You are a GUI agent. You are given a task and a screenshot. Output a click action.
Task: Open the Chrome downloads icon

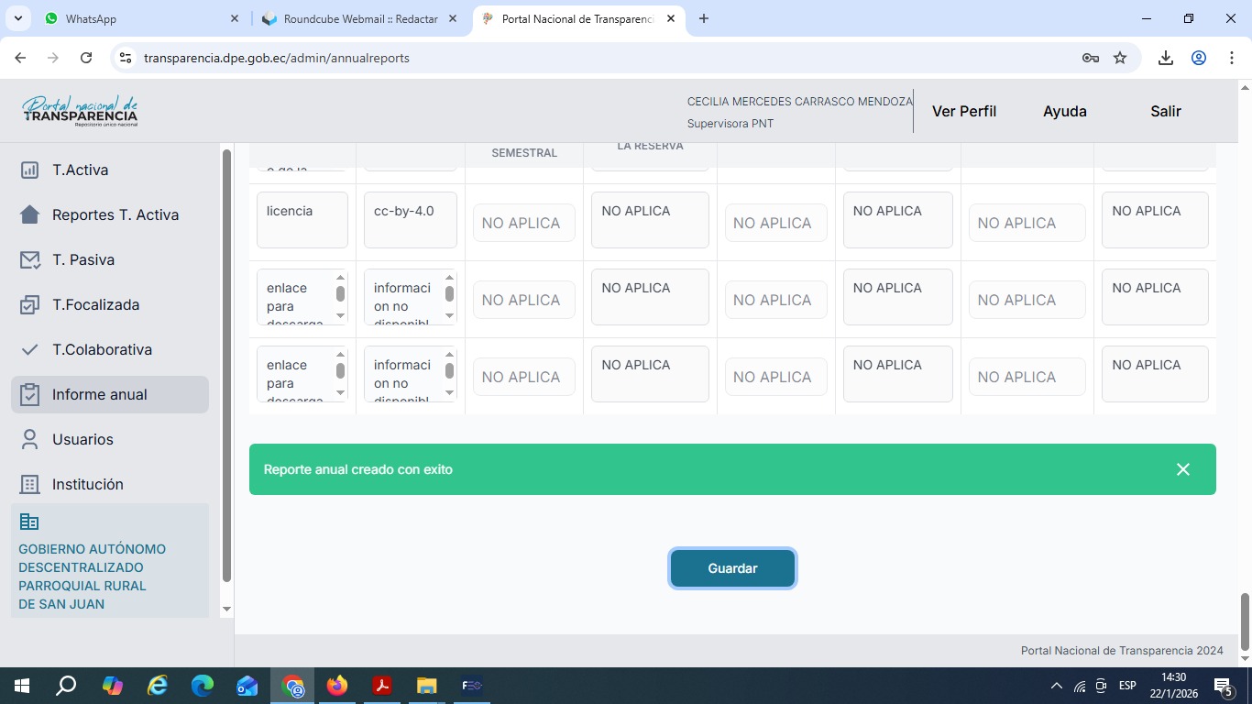tap(1165, 58)
